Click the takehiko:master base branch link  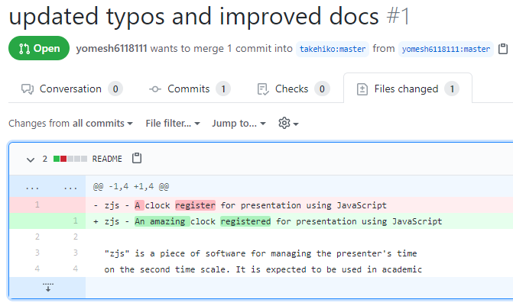point(333,49)
